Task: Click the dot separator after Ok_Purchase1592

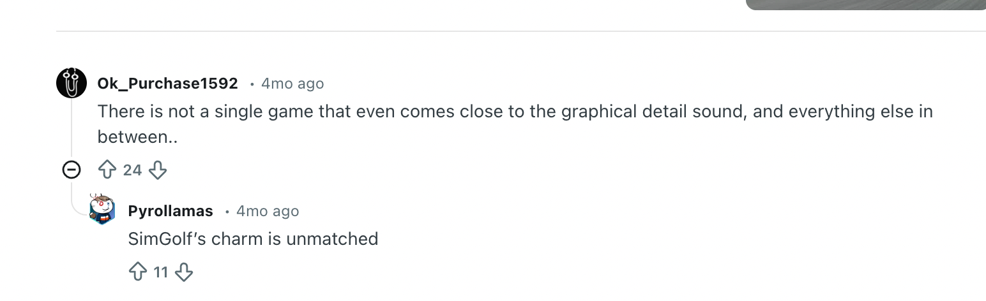Action: (x=252, y=84)
